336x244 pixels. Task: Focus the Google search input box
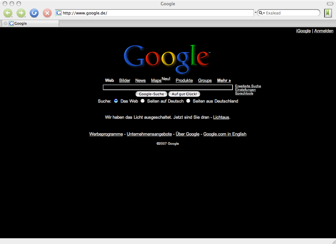tap(168, 87)
